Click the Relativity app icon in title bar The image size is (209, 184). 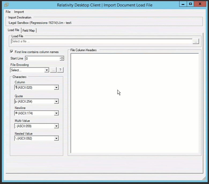coord(7,5)
